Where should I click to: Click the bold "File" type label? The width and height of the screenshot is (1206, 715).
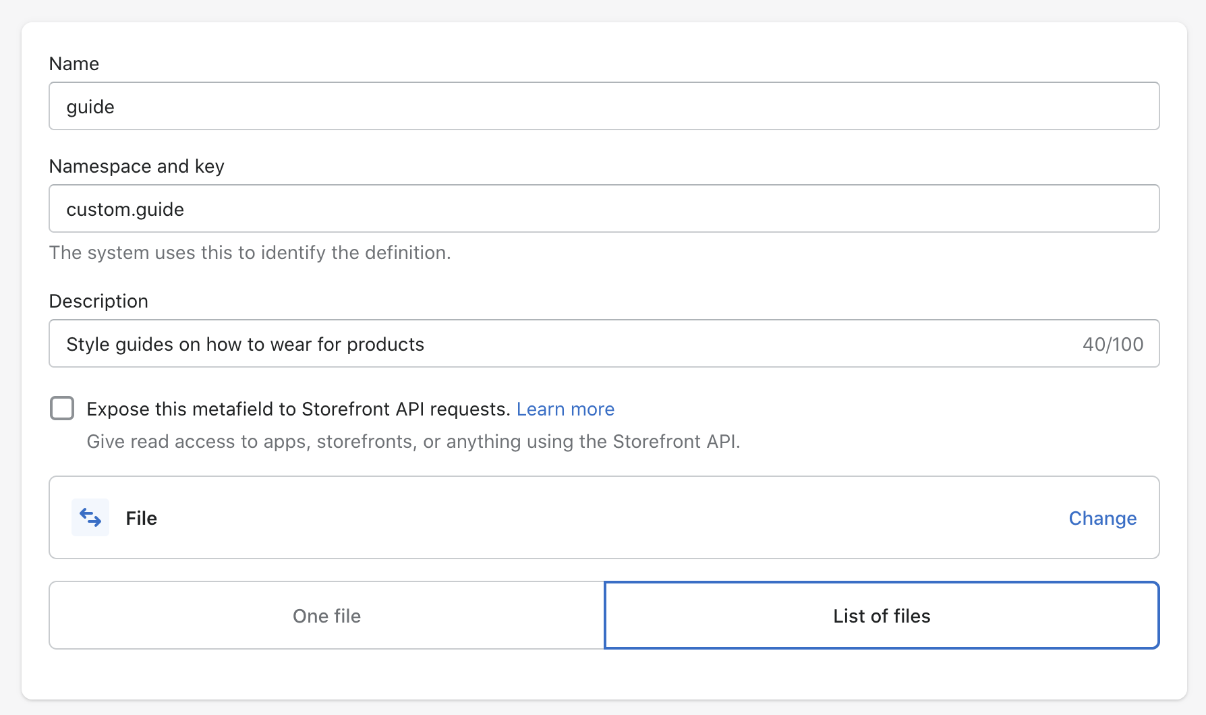tap(141, 518)
